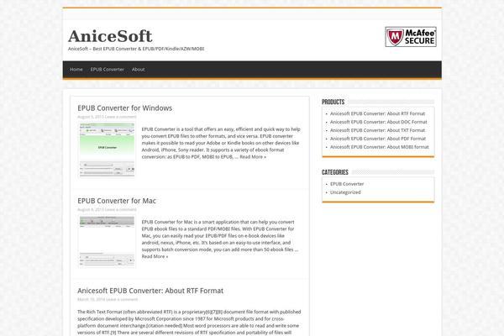The width and height of the screenshot is (504, 336).
Task: Open About PDF Format in Products
Action: click(x=378, y=139)
